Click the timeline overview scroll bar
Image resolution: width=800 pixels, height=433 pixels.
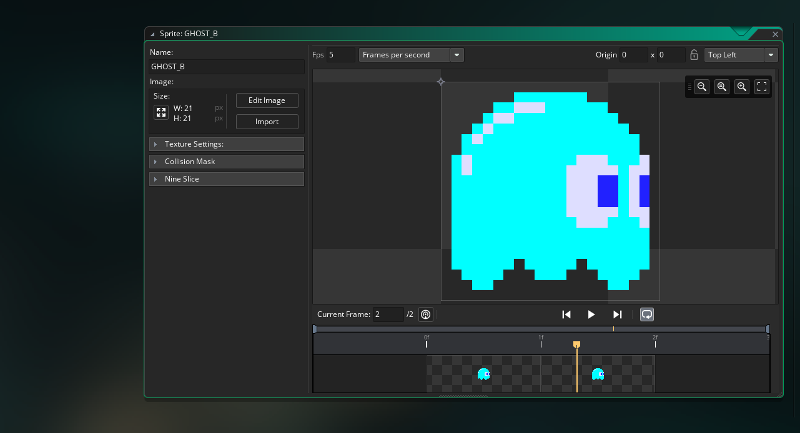541,329
